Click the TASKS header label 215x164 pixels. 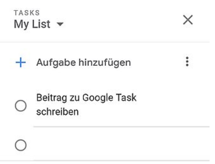[x=27, y=13]
